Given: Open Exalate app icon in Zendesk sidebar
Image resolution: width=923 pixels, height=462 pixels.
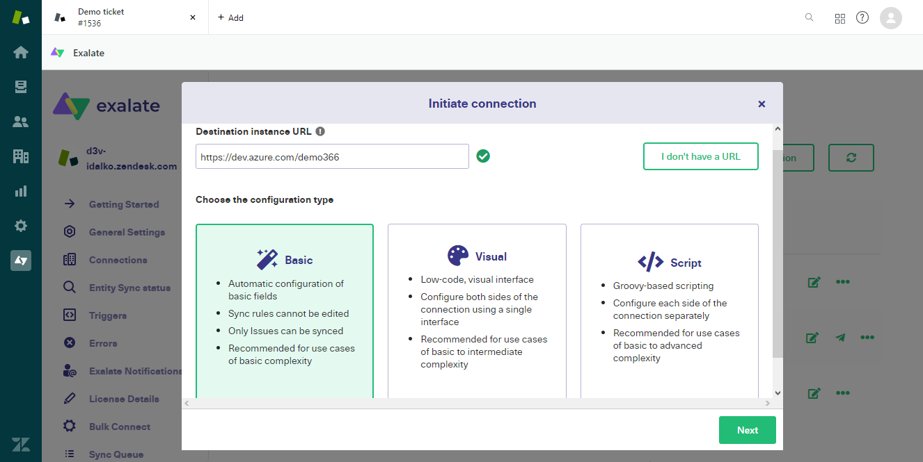Looking at the screenshot, I should [21, 261].
